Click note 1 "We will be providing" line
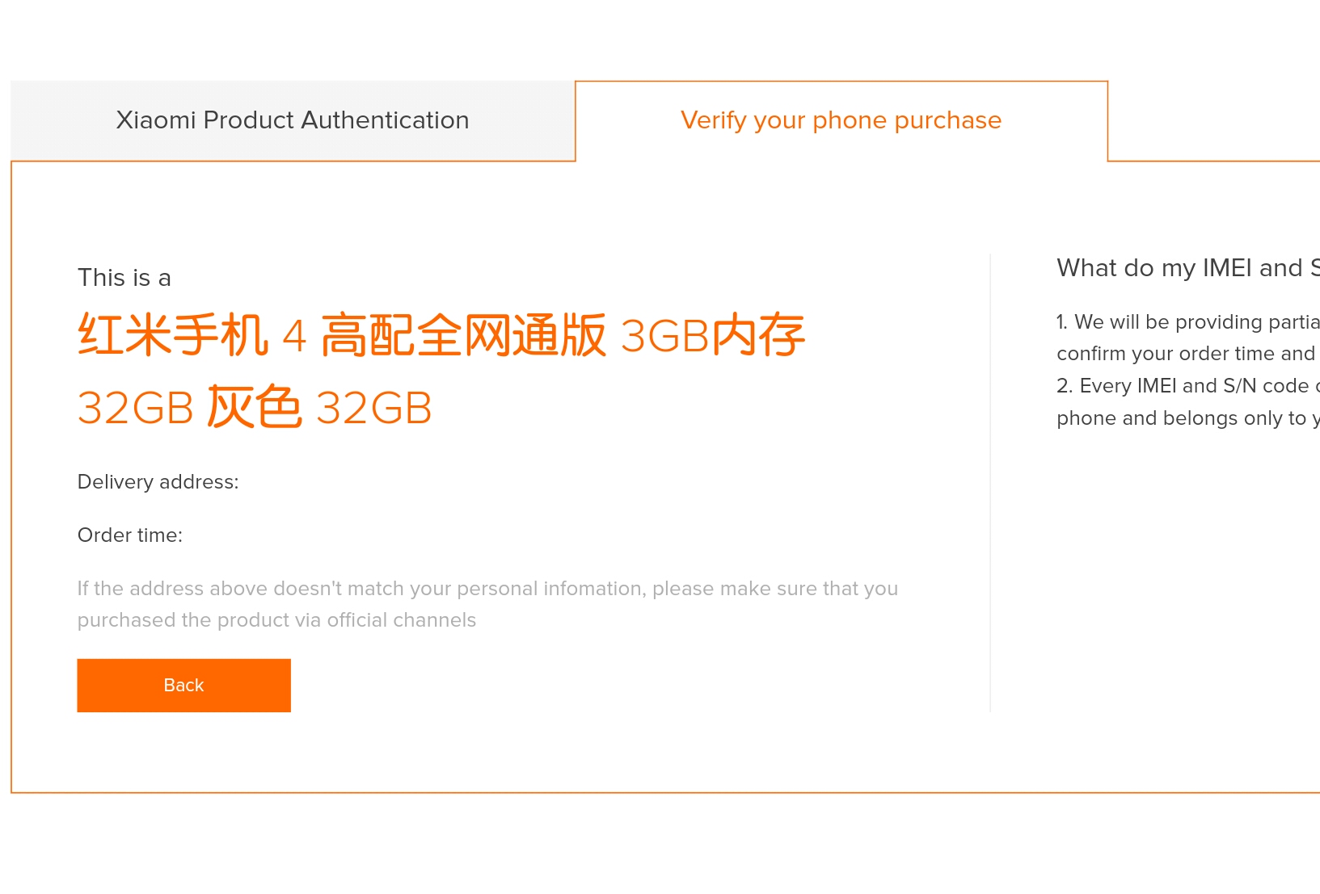 [1187, 322]
